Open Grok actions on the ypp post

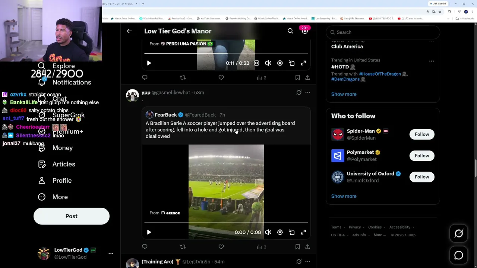pyautogui.click(x=299, y=92)
